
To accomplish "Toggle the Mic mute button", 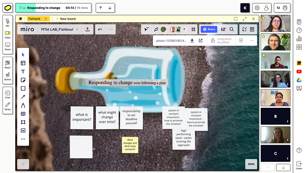I will pyautogui.click(x=7, y=22).
